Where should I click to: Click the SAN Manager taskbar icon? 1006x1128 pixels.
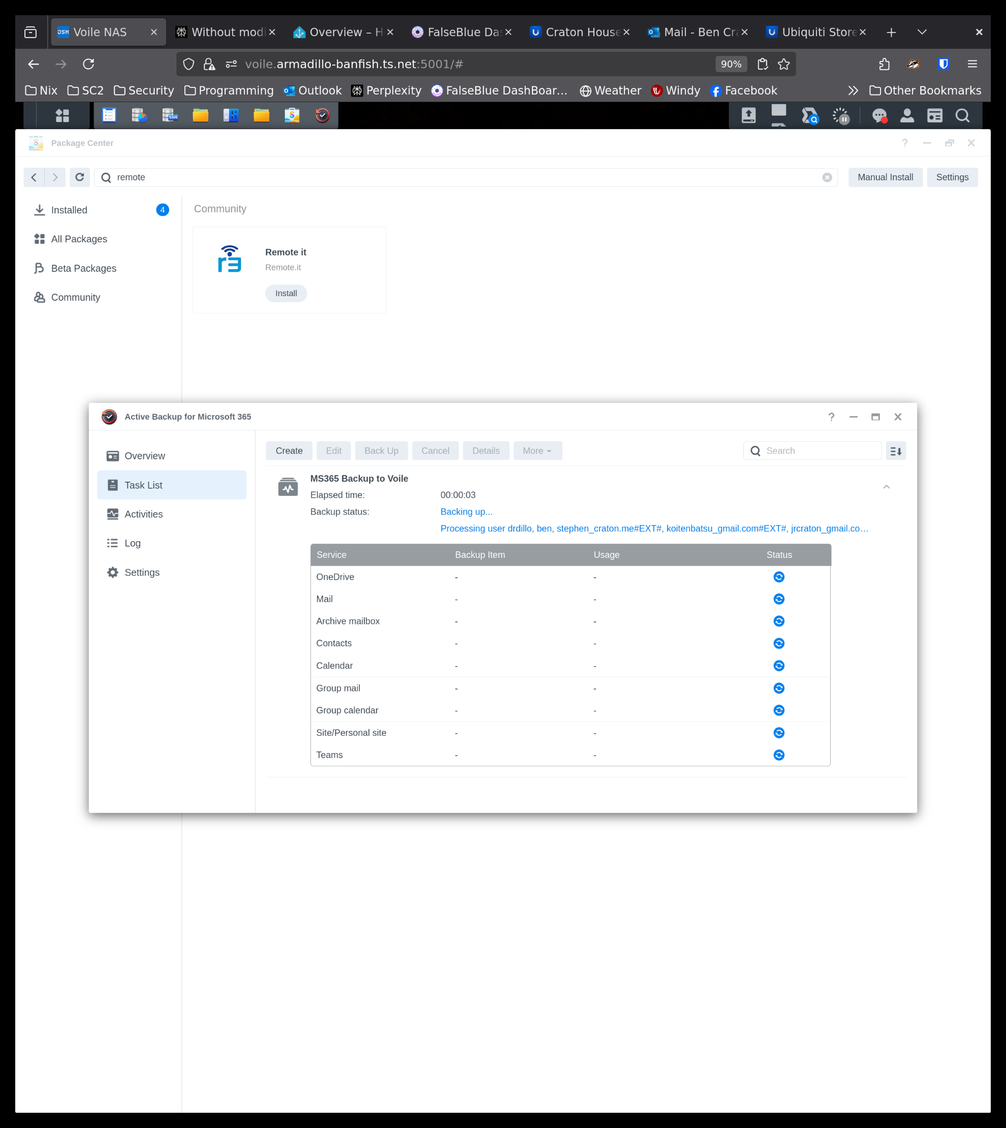tap(170, 115)
